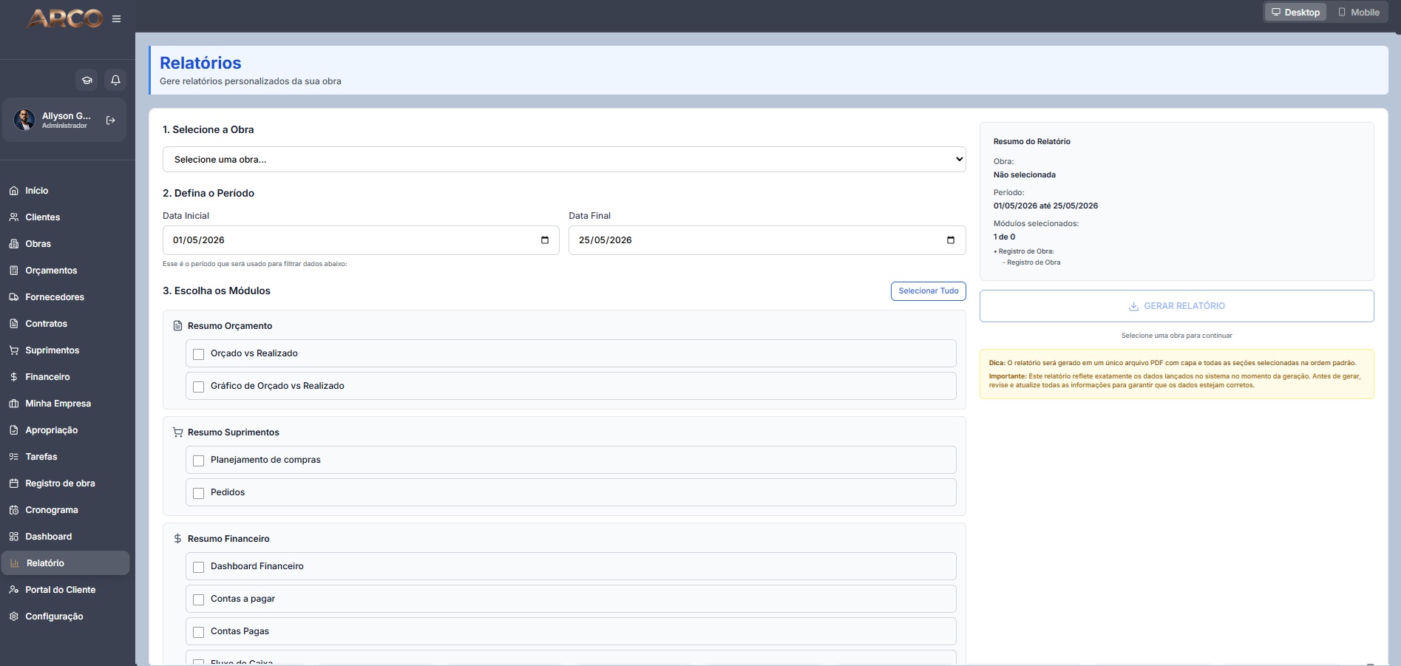Viewport: 1401px width, 666px height.
Task: Check the Contas a pagar checkbox
Action: tap(198, 599)
